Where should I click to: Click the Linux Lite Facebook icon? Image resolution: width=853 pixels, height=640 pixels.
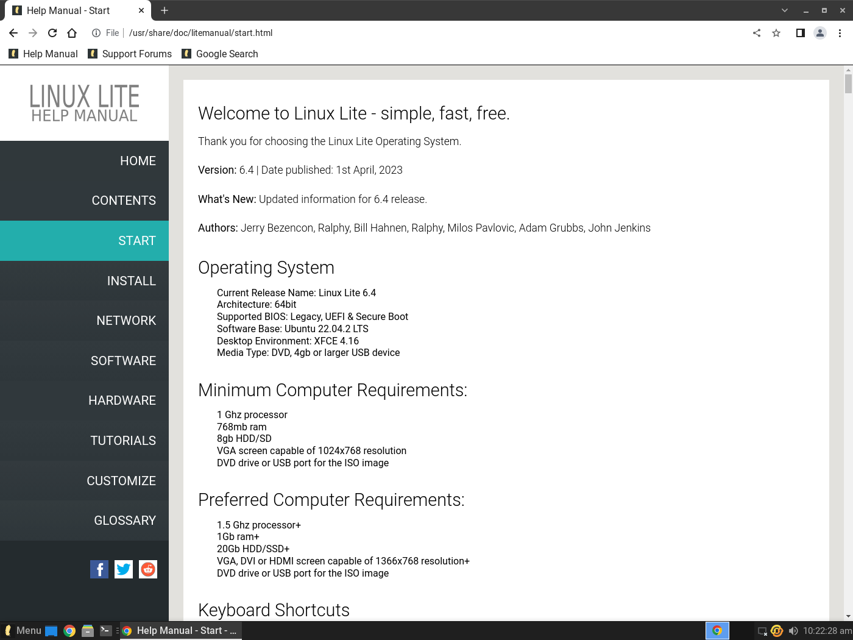[x=99, y=569]
